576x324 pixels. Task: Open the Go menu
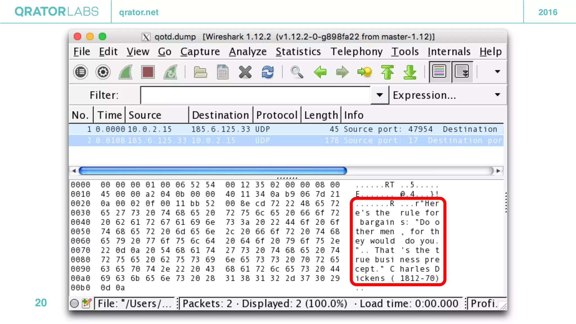coord(165,52)
